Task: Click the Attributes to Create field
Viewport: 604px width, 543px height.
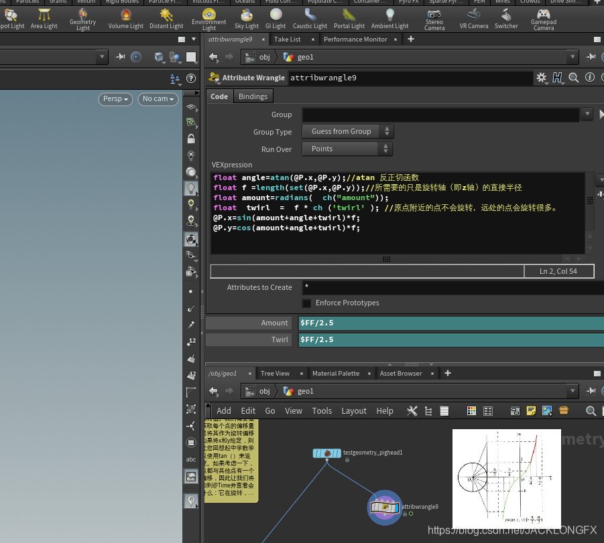Action: tap(453, 287)
